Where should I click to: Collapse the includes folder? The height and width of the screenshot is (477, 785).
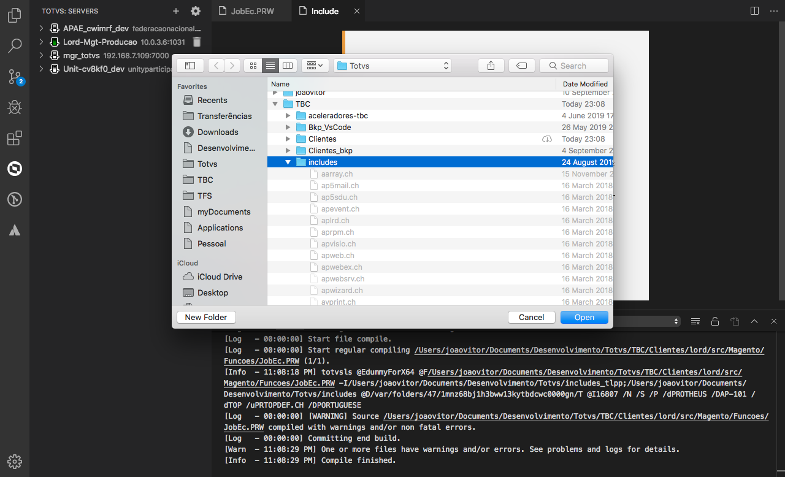[288, 162]
